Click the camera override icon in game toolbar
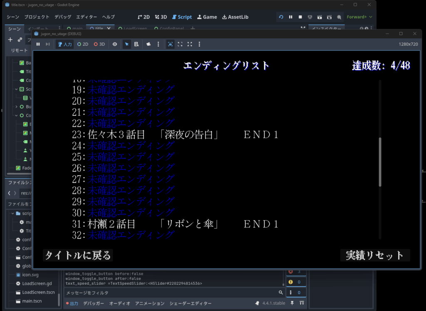Viewport: 426px width, 311px height. pos(148,44)
